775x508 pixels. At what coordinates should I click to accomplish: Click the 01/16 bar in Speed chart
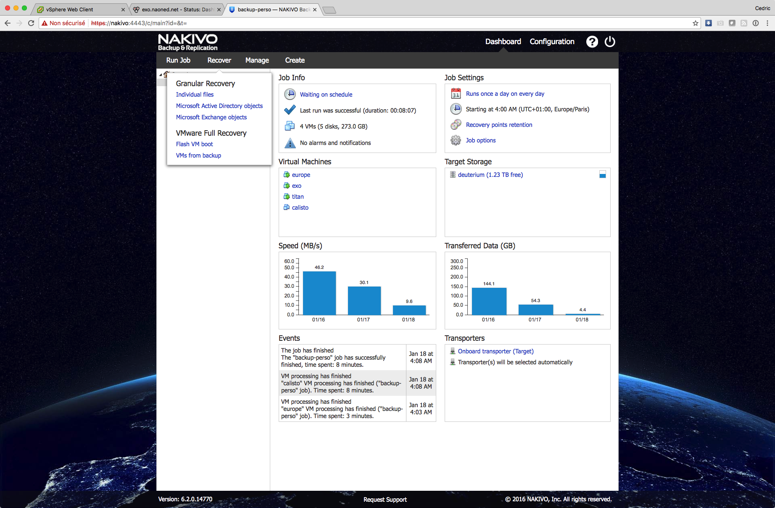click(319, 293)
